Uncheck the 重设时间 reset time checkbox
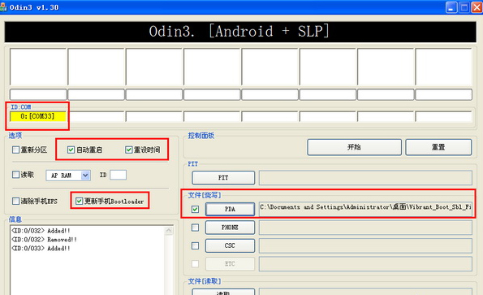 [x=128, y=150]
